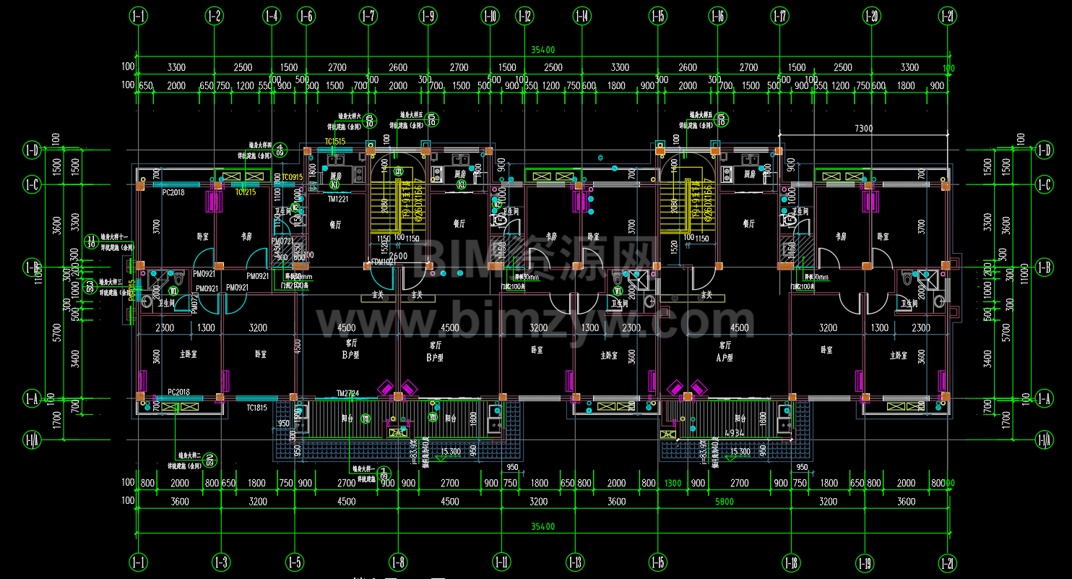Select the 4/09 wall detail callout bubble
This screenshot has width=1072, height=579.
click(280, 150)
